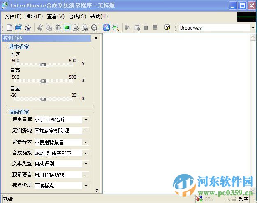Image resolution: width=257 pixels, height=203 pixels.
Task: Open the 文件(F) menu
Action: click(x=13, y=16)
